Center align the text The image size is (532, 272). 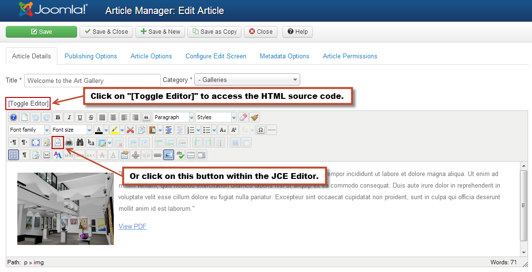113,118
